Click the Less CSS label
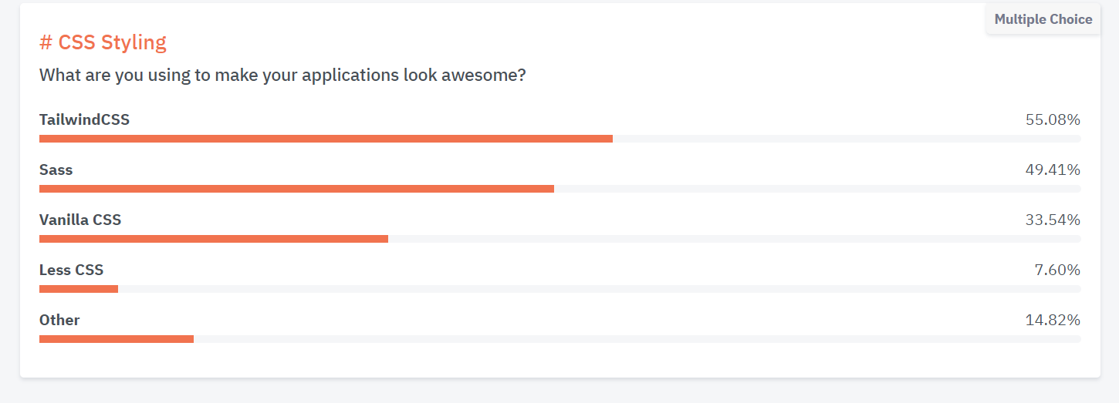1119x403 pixels. (71, 270)
